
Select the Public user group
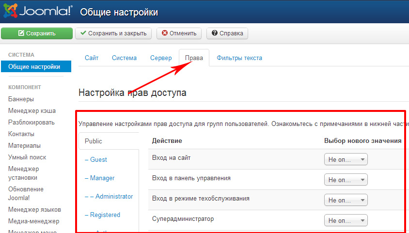pyautogui.click(x=94, y=141)
